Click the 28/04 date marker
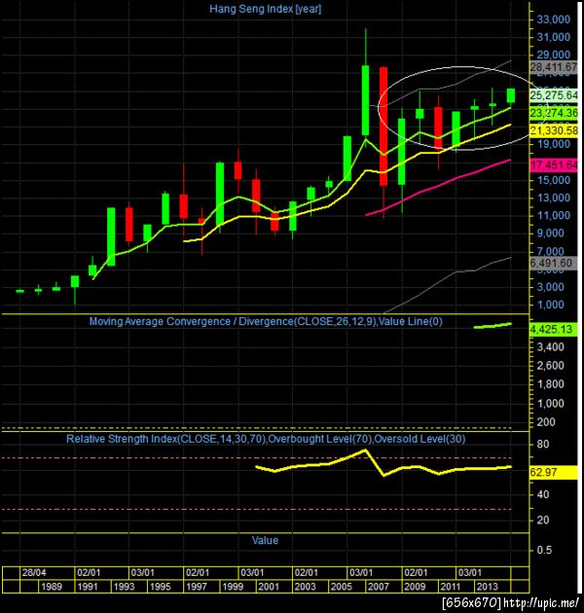Image resolution: width=584 pixels, height=613 pixels. pos(34,573)
